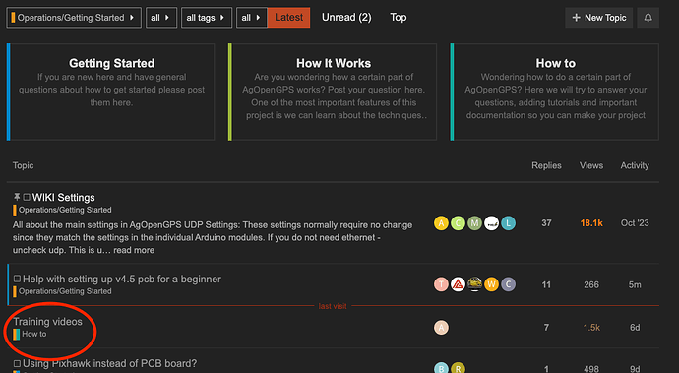This screenshot has width=679, height=373.
Task: Click avatar T in Help with setting up row
Action: point(441,284)
